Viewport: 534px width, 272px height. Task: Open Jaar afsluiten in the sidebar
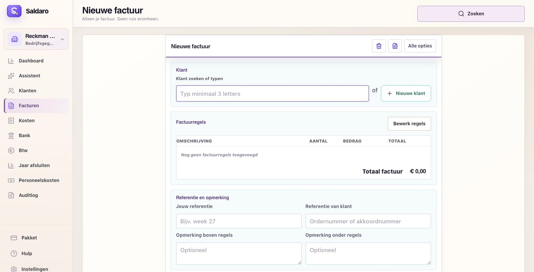pyautogui.click(x=36, y=165)
